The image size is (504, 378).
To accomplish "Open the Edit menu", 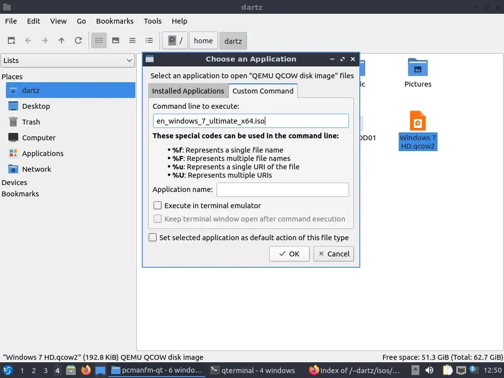I will click(33, 21).
